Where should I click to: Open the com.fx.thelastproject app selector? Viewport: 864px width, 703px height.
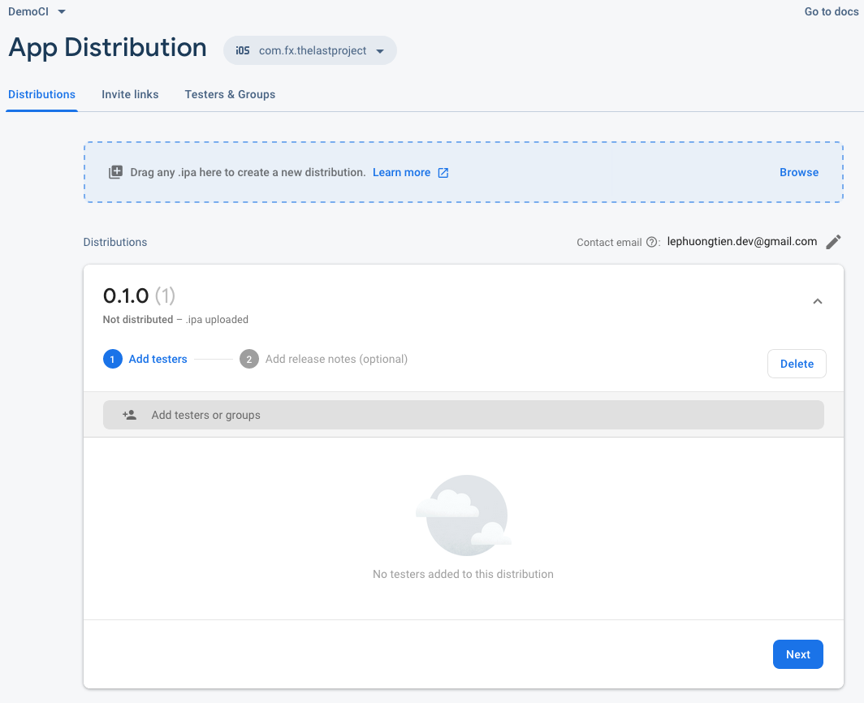[309, 50]
